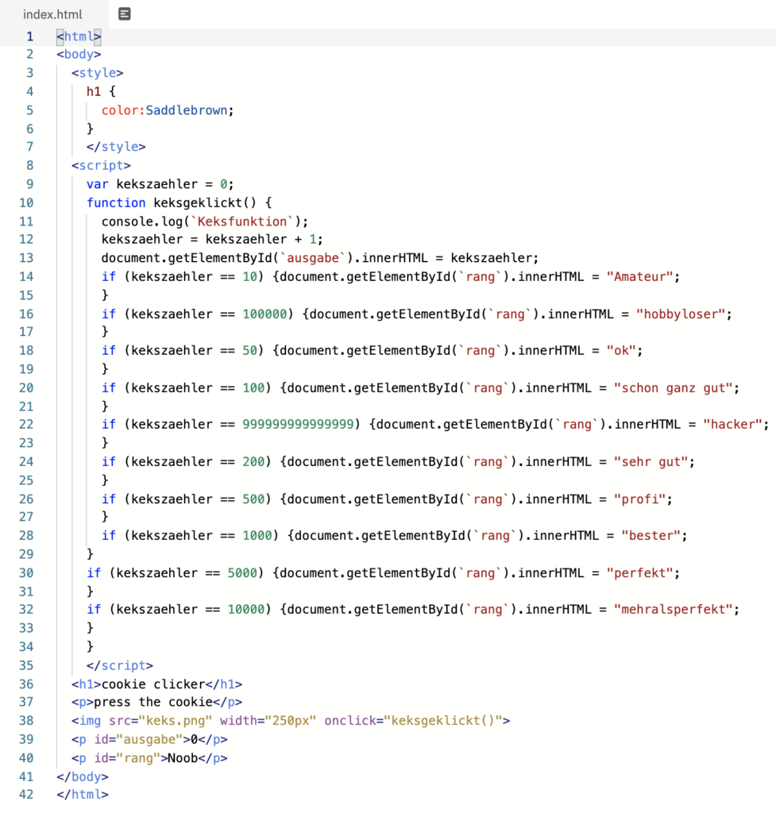The width and height of the screenshot is (776, 813).
Task: Click the "hacker" string
Action: point(733,424)
